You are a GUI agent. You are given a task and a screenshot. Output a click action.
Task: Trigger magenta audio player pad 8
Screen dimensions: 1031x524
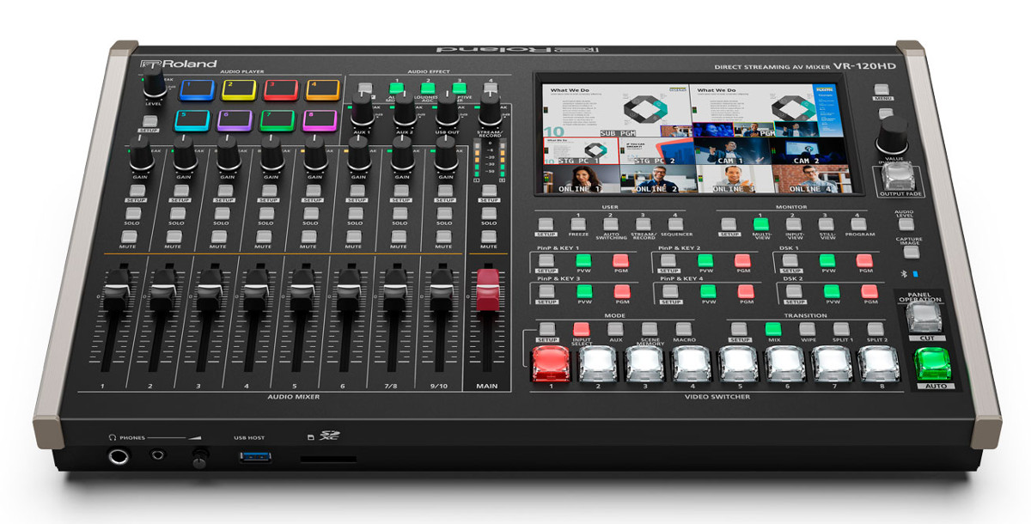(320, 119)
